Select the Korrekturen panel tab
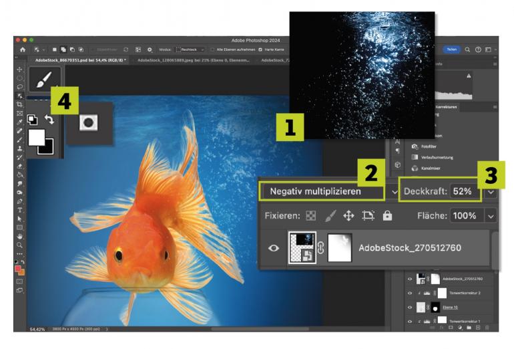Screen dimensions: 514x349 (447, 107)
